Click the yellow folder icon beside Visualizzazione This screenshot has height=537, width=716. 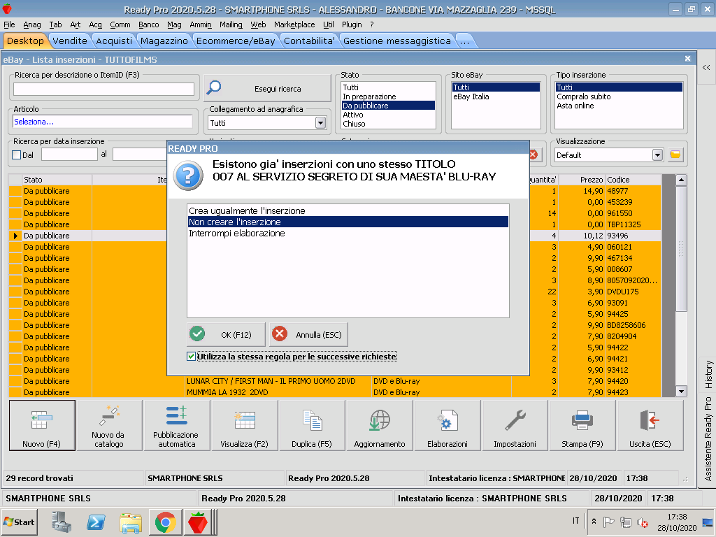[x=675, y=155]
